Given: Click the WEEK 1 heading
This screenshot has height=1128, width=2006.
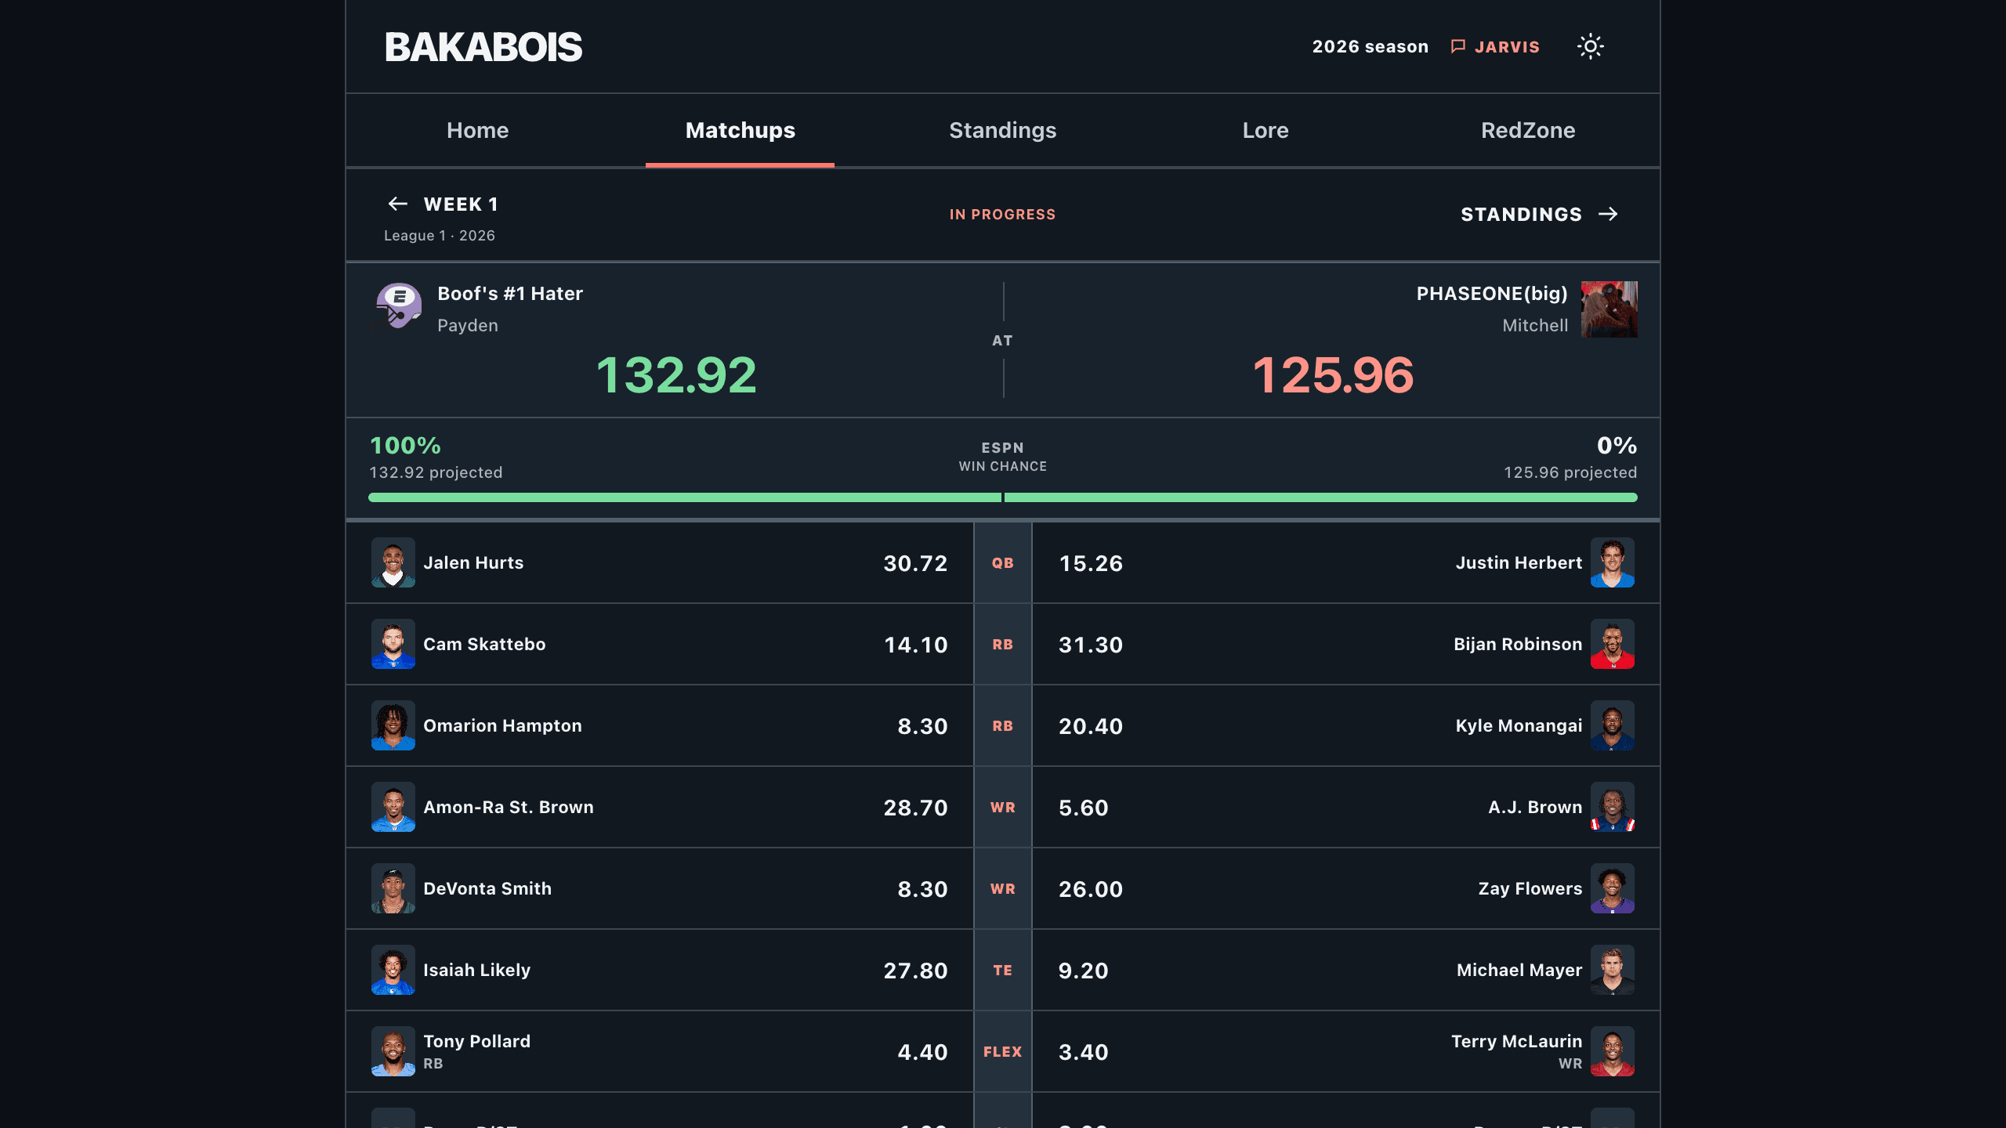Looking at the screenshot, I should (x=461, y=204).
